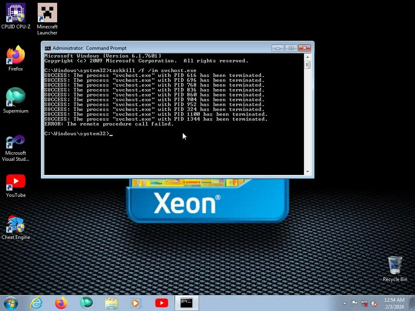
Task: Open the CPUID CPU-Z desktop shortcut
Action: (x=16, y=16)
